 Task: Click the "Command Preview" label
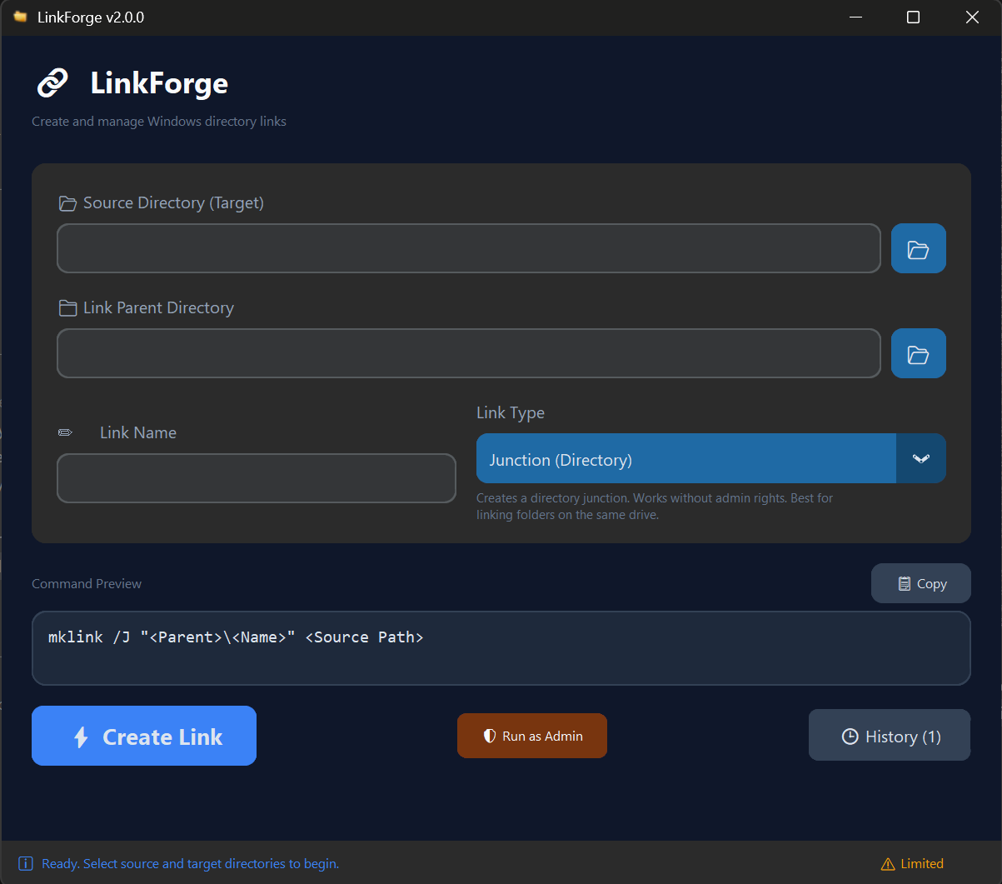(87, 584)
